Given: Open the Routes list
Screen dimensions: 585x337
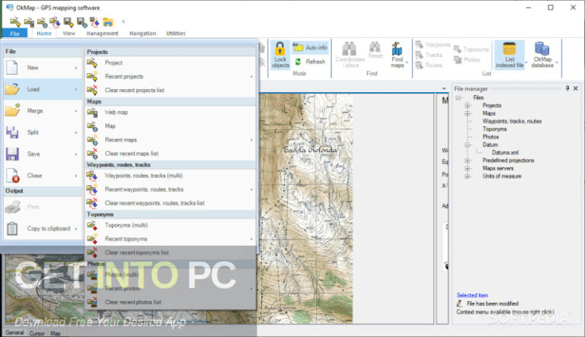Looking at the screenshot, I should tap(429, 65).
